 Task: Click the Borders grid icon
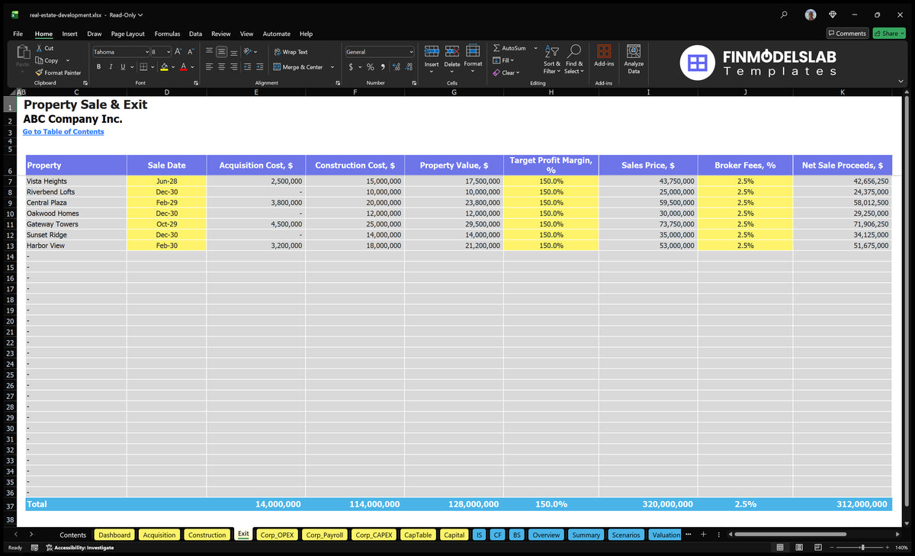(143, 67)
